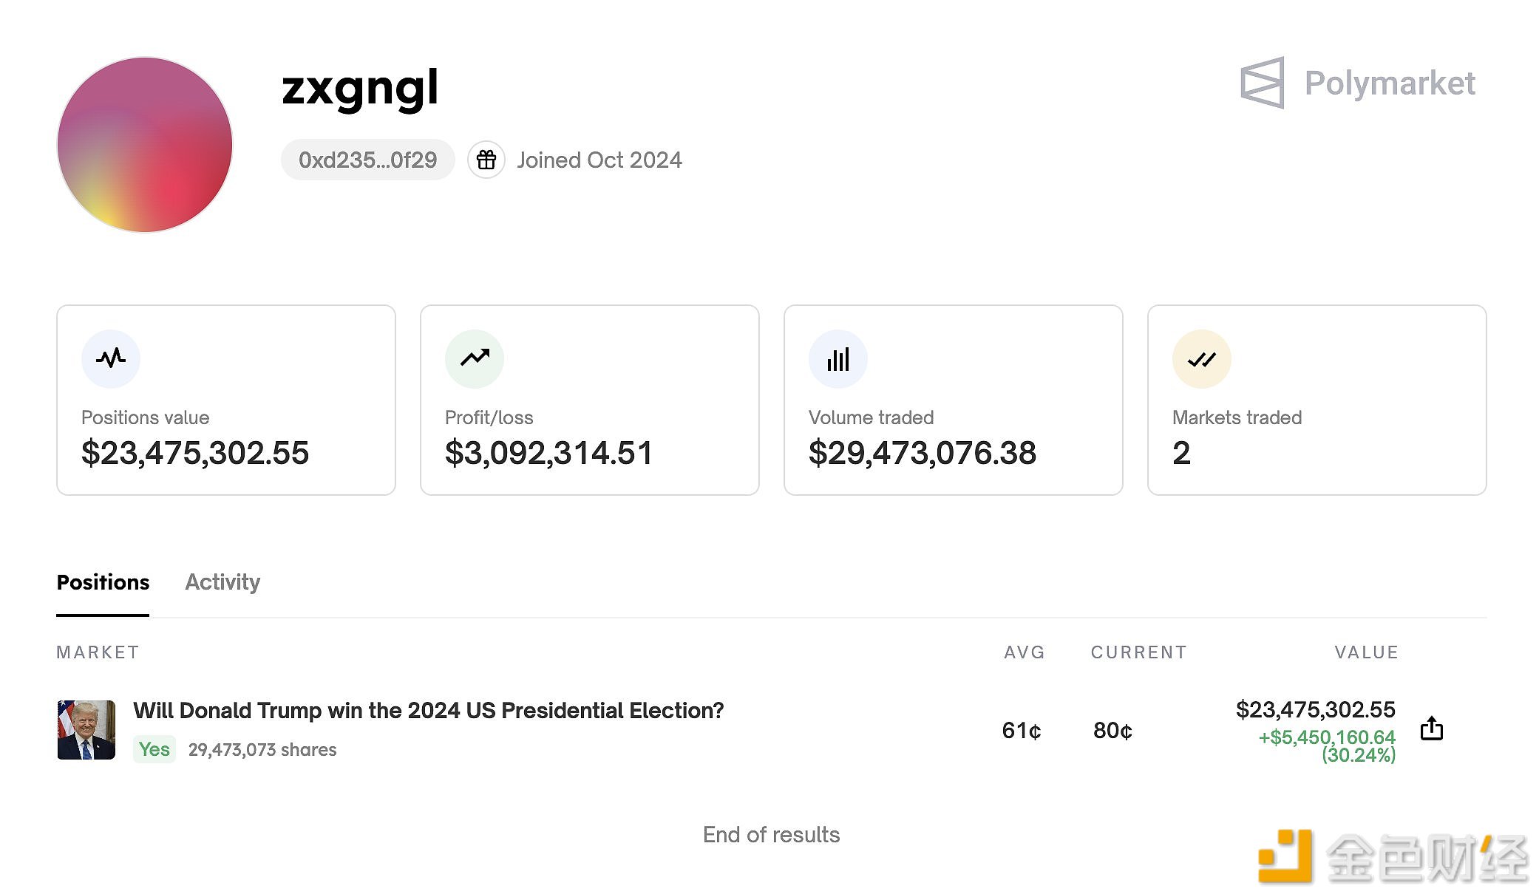Click the positions value pulse icon
Viewport: 1539px width, 894px height.
(x=111, y=358)
